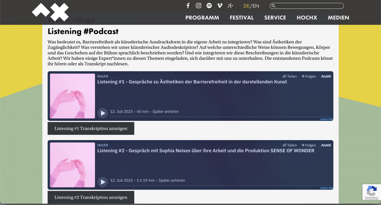Click the Spotify icon in header
381x205 pixels.
click(209, 6)
